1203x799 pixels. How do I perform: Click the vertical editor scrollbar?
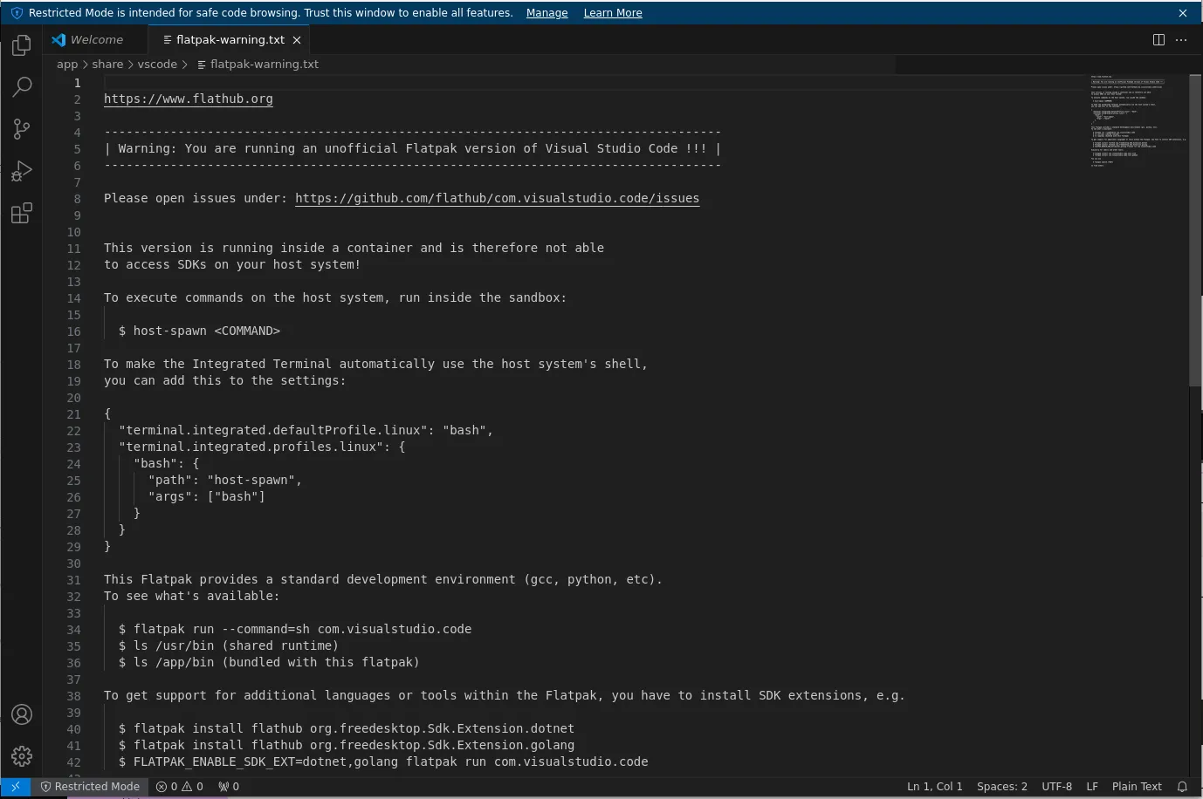tap(1195, 230)
